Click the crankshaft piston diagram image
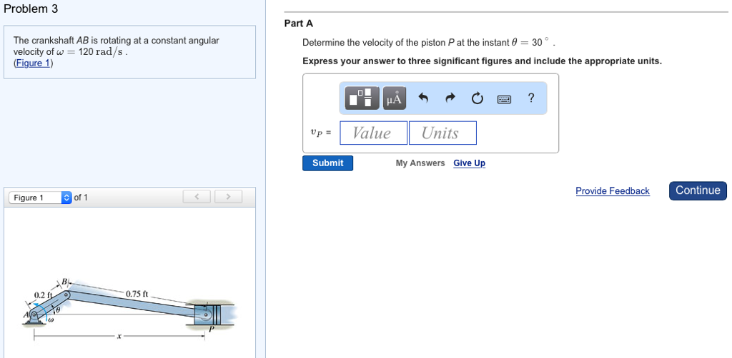 pyautogui.click(x=129, y=307)
